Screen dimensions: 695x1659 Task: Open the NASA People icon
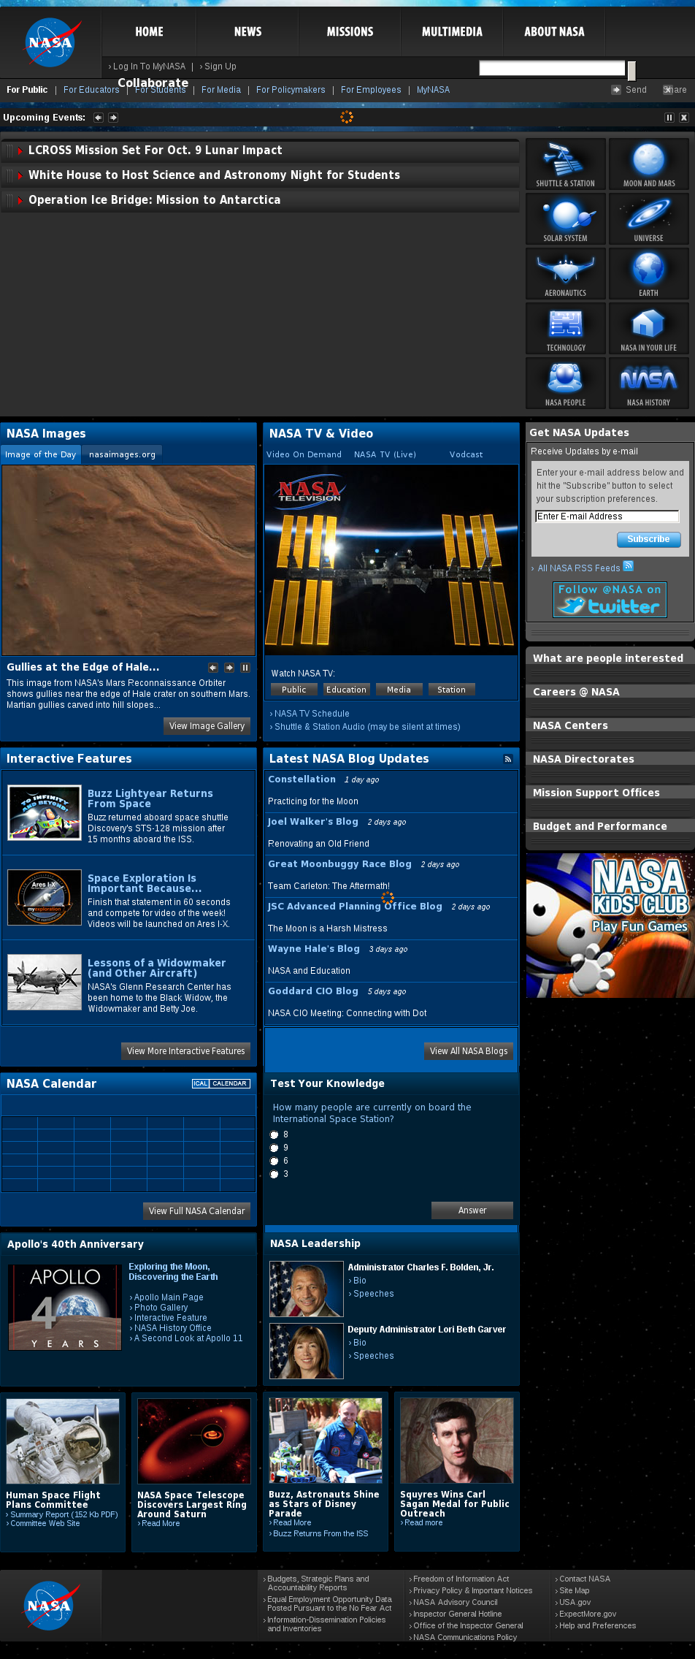tap(566, 383)
